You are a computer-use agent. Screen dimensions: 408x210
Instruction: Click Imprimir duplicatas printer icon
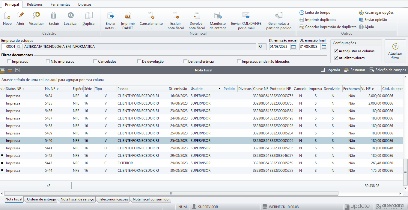[x=302, y=20]
